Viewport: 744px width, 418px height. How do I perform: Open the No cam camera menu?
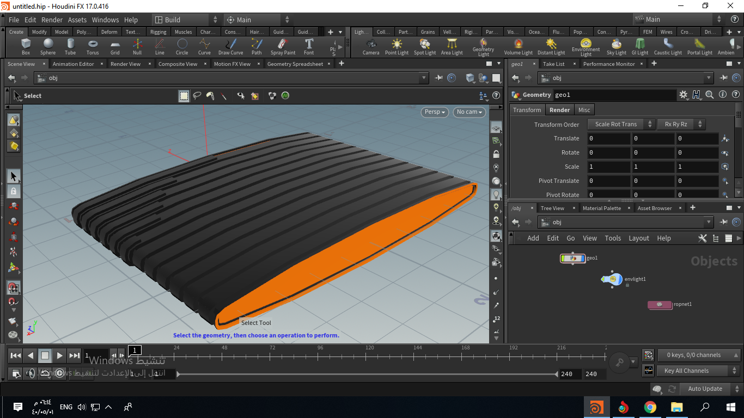[x=469, y=112]
